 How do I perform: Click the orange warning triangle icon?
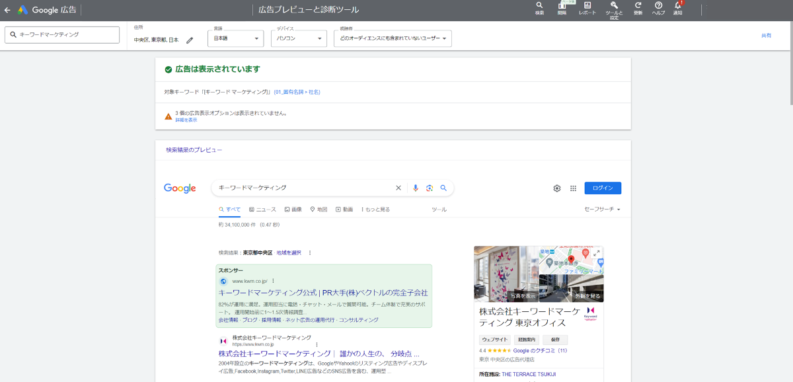(169, 116)
